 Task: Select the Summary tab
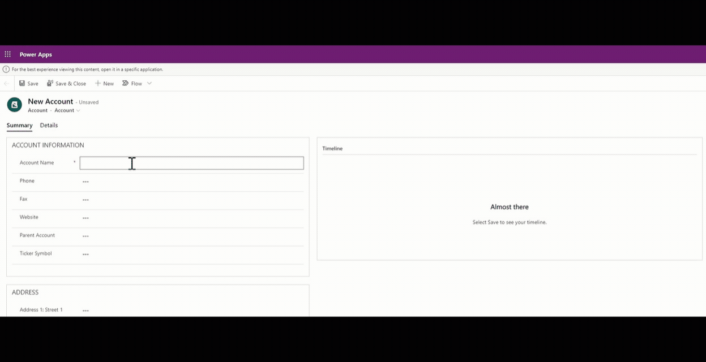click(x=19, y=126)
